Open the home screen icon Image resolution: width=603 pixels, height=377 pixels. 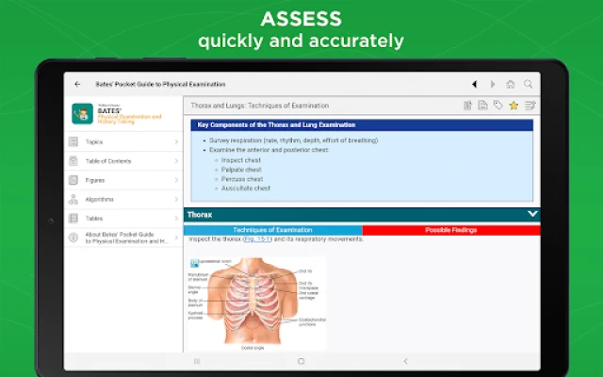pyautogui.click(x=510, y=84)
